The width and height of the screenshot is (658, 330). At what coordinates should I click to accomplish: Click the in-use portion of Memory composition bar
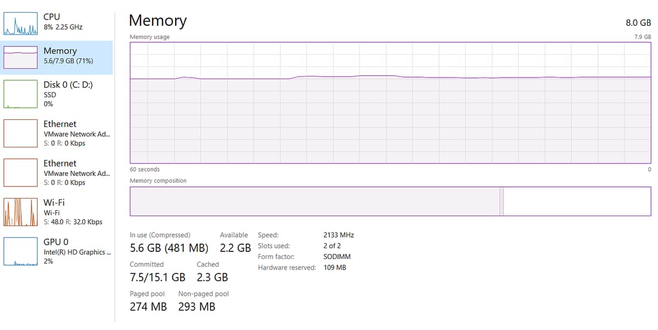pos(314,201)
